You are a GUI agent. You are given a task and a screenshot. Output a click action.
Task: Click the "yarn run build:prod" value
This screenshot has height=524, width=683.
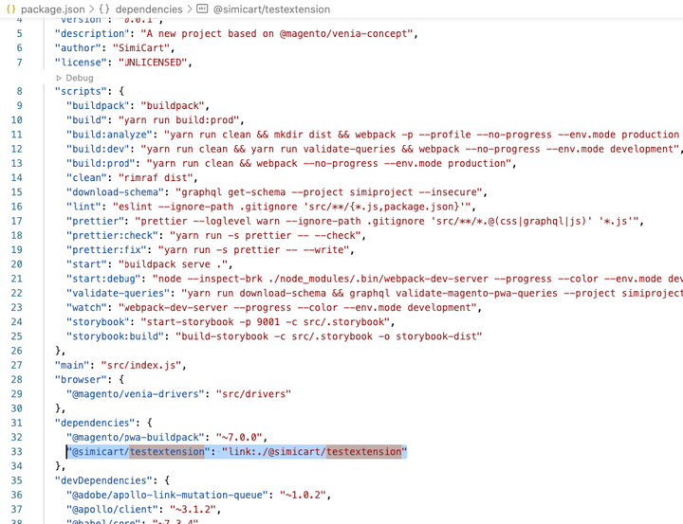(x=178, y=119)
